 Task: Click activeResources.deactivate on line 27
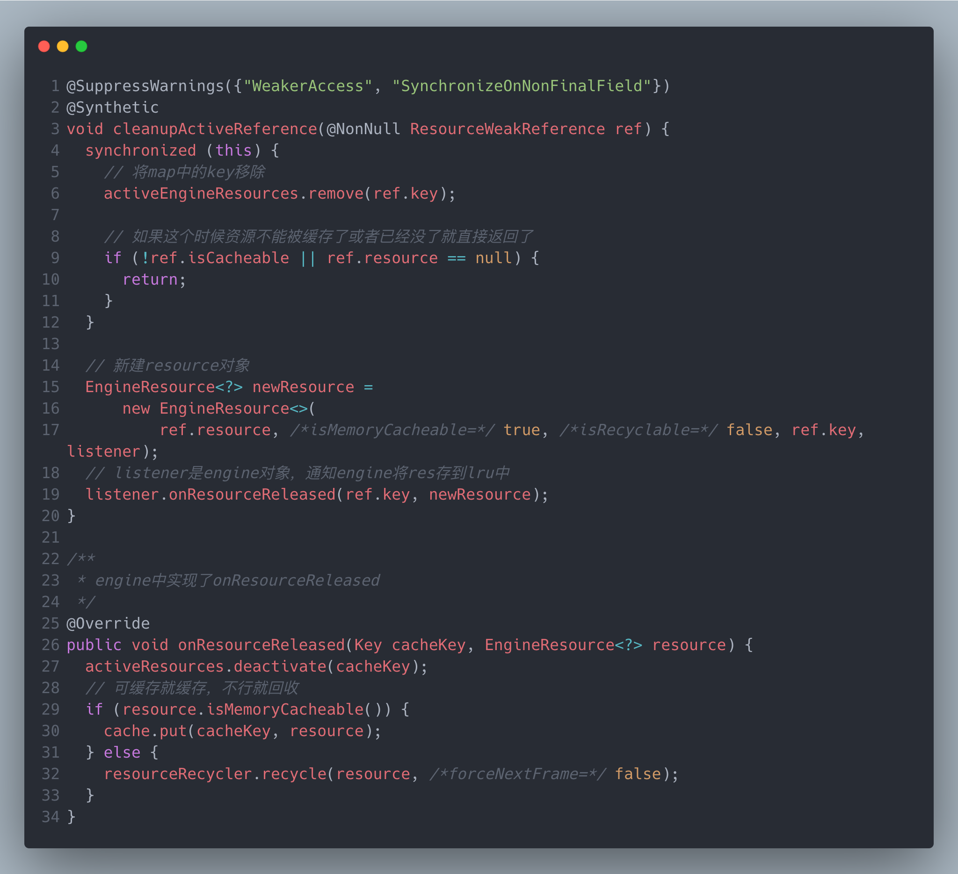[x=206, y=666]
